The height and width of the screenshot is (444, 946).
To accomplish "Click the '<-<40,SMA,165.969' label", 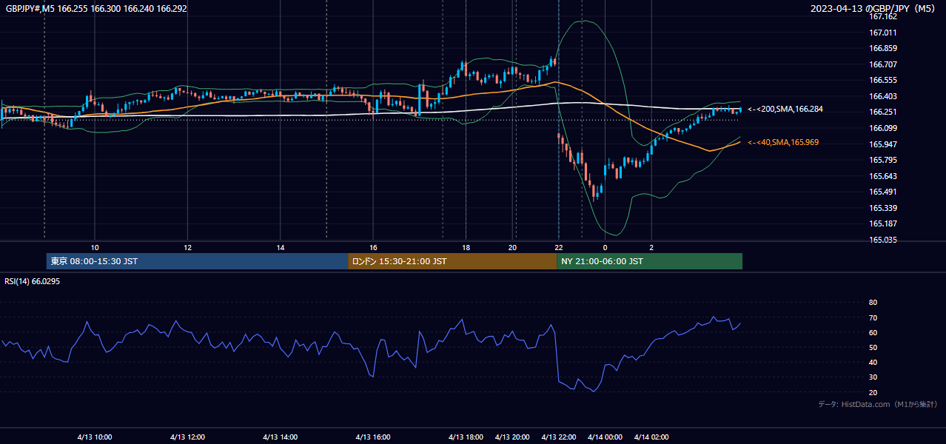I will (783, 142).
